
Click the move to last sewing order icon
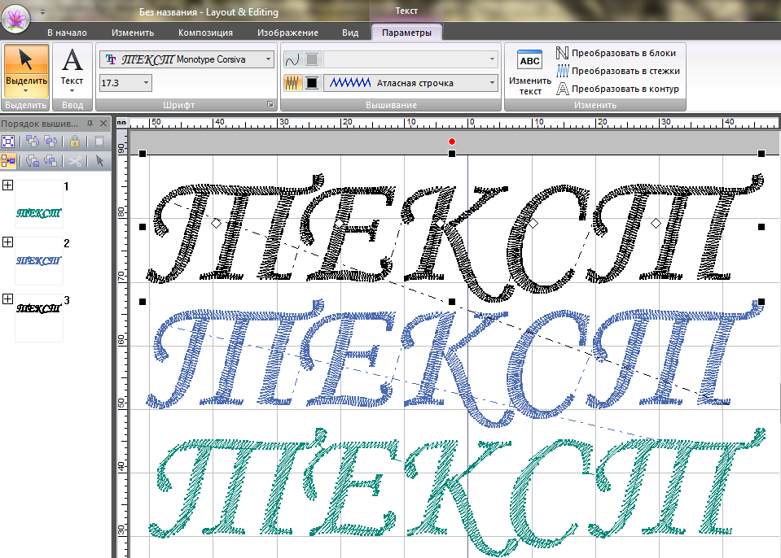coord(33,160)
